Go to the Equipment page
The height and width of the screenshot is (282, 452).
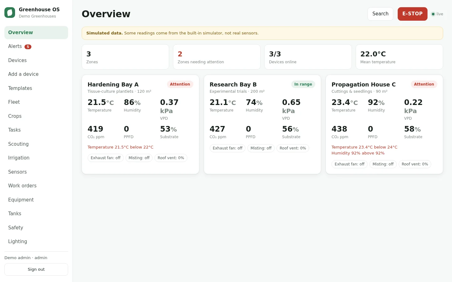(36, 200)
